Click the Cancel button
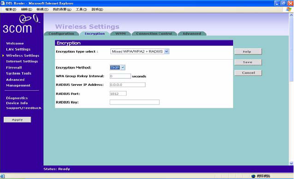294x179 pixels. click(x=248, y=73)
